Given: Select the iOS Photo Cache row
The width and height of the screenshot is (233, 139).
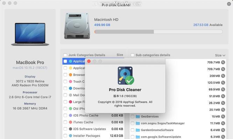Looking at the screenshot, I should click(x=93, y=115).
